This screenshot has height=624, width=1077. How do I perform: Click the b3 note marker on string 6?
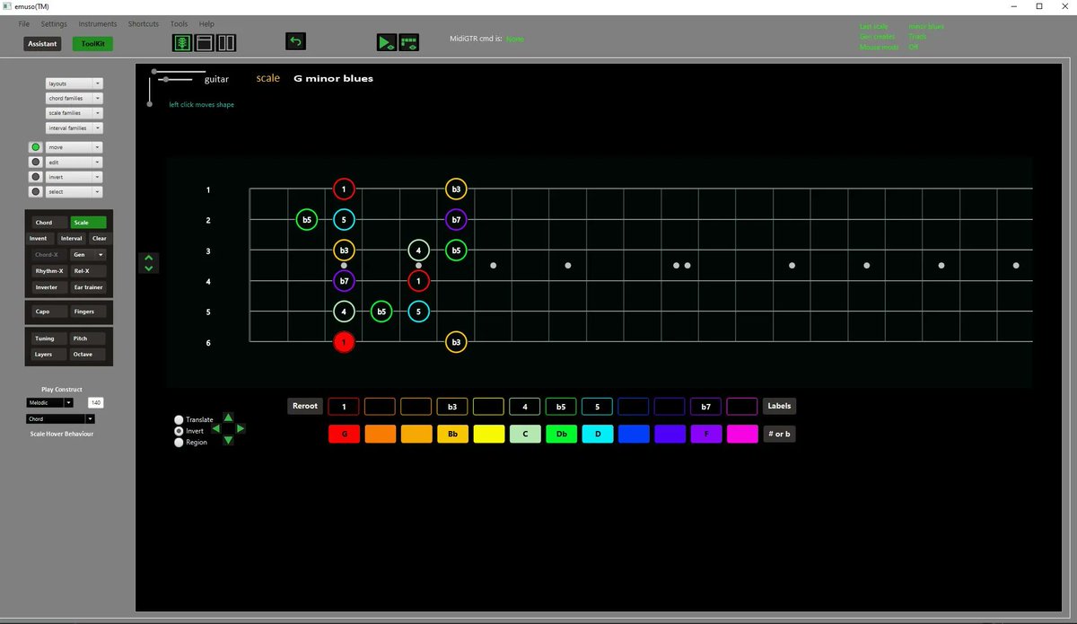pos(456,342)
